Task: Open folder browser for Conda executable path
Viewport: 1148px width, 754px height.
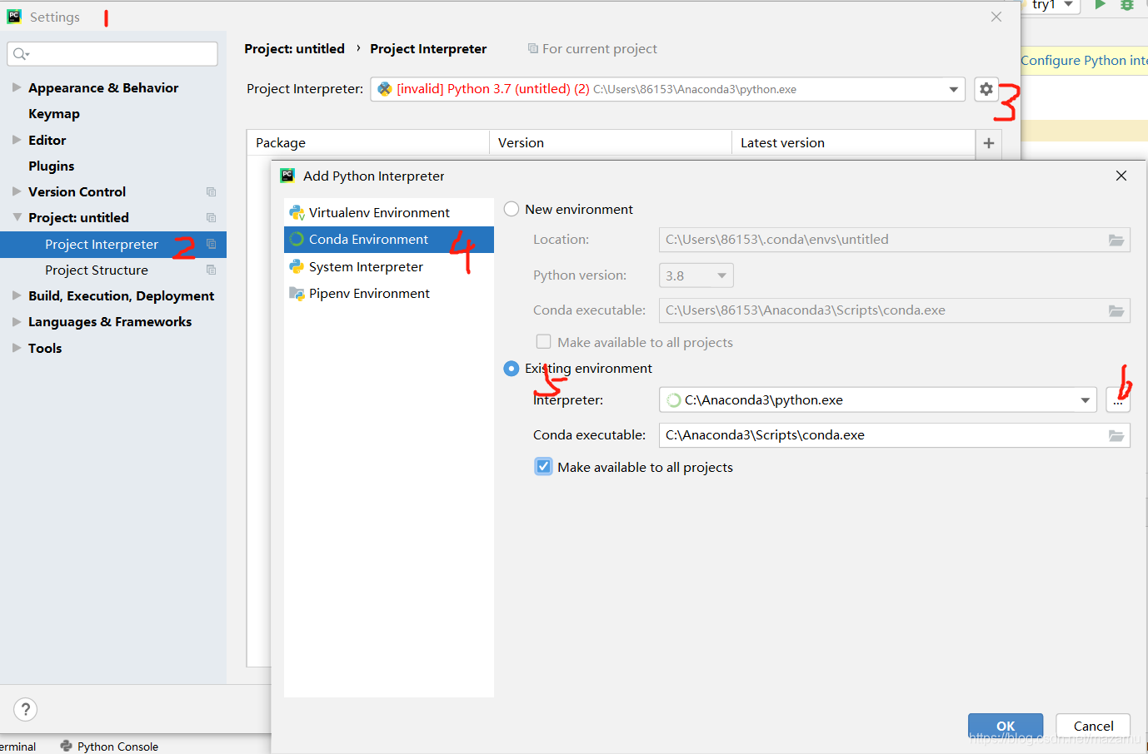Action: coord(1116,435)
